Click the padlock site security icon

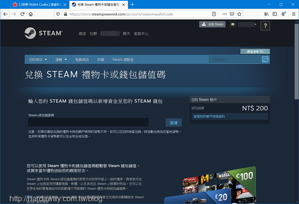[65, 14]
